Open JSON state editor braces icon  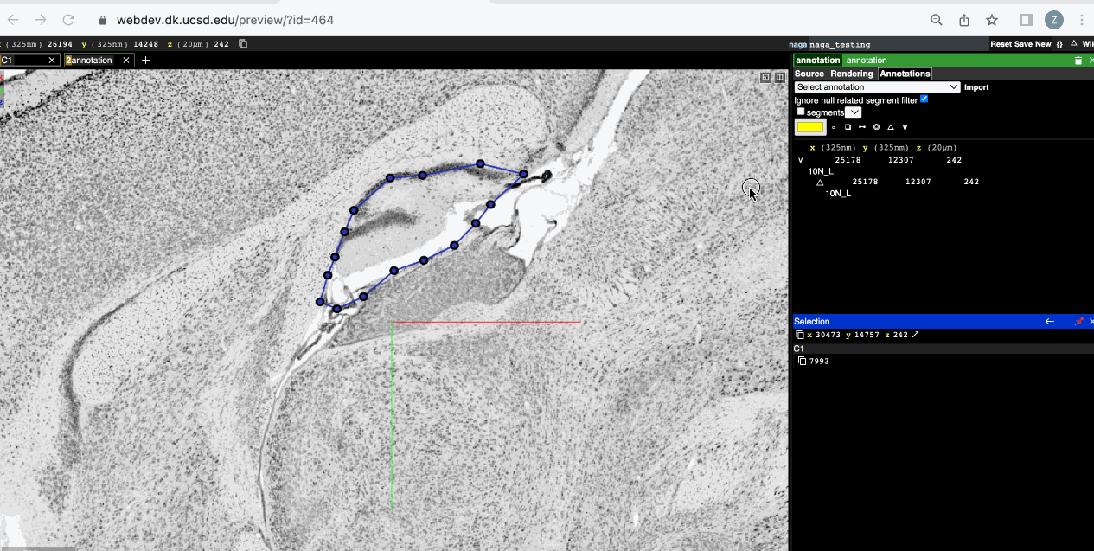pos(1059,44)
